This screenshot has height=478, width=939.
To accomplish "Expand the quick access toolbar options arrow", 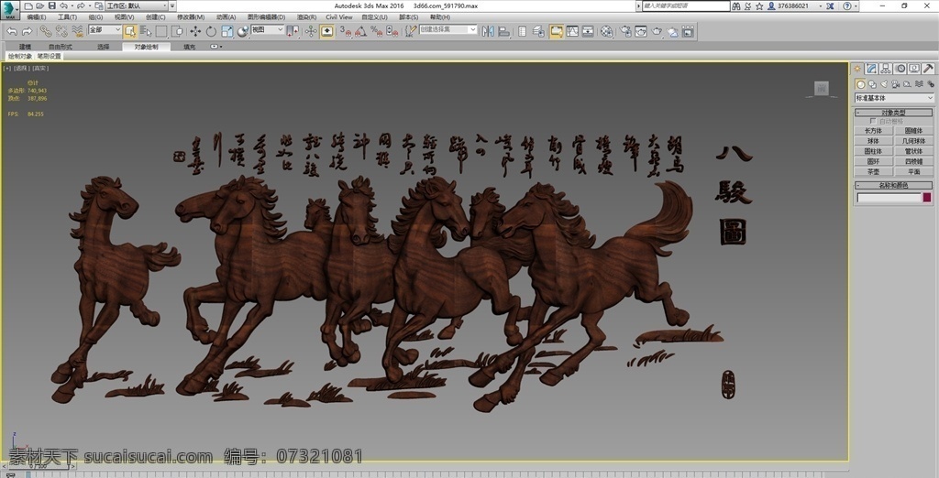I will pyautogui.click(x=172, y=6).
